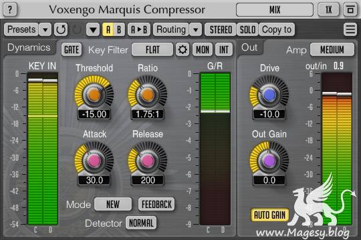Image resolution: width=361 pixels, height=240 pixels.
Task: Open the Mode NEW selector
Action: [113, 204]
